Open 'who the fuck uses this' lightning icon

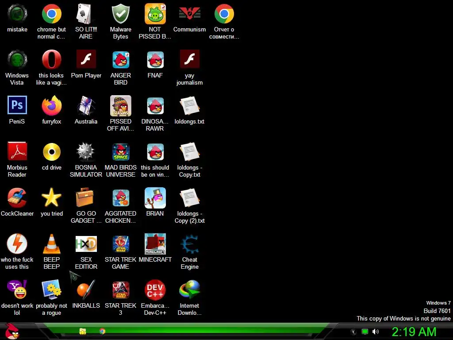(x=17, y=244)
